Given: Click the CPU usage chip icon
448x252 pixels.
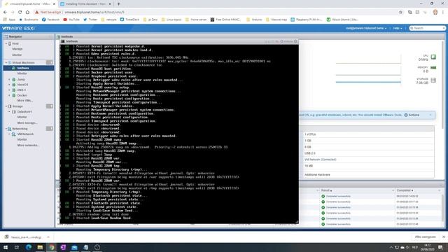Looking at the screenshot, I should pyautogui.click(x=433, y=57).
